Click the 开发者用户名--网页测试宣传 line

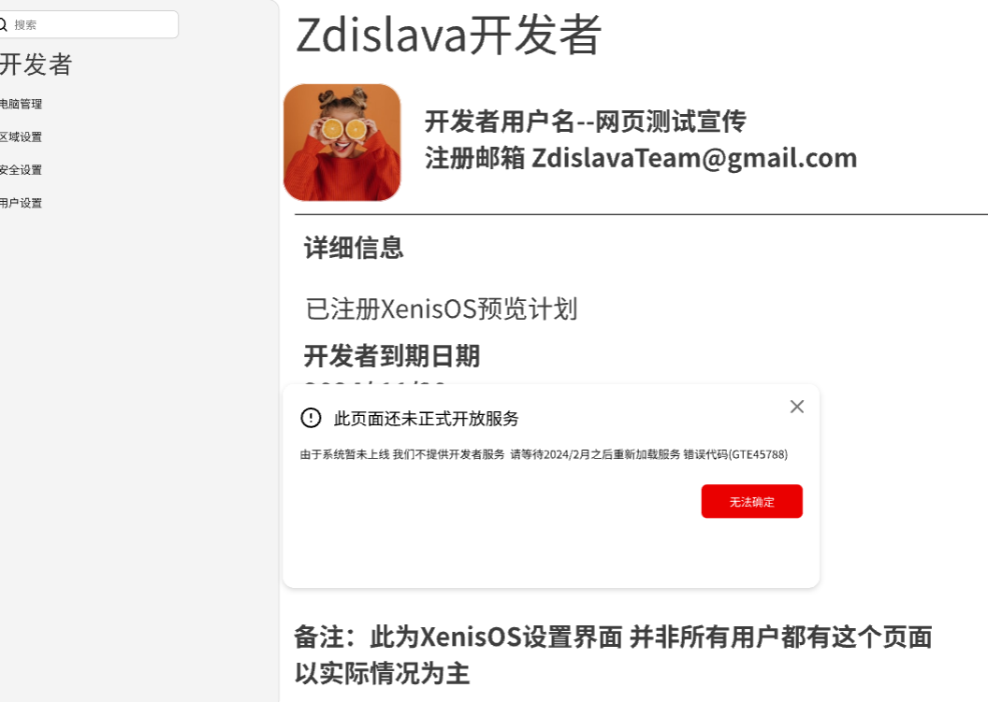click(586, 122)
